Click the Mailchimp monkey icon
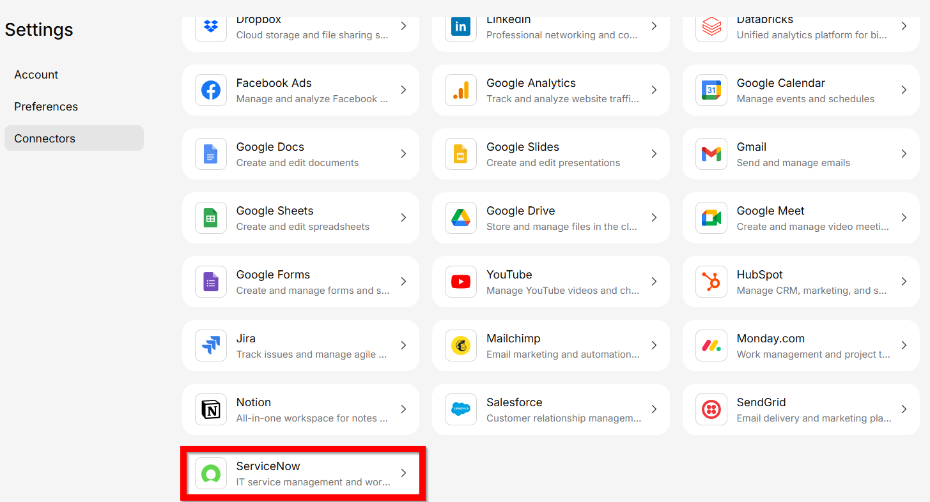The height and width of the screenshot is (502, 930). 461,346
